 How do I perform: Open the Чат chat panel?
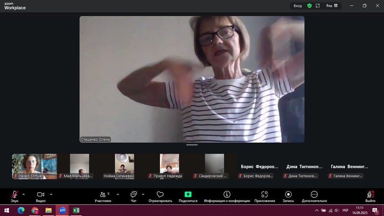[x=134, y=197]
